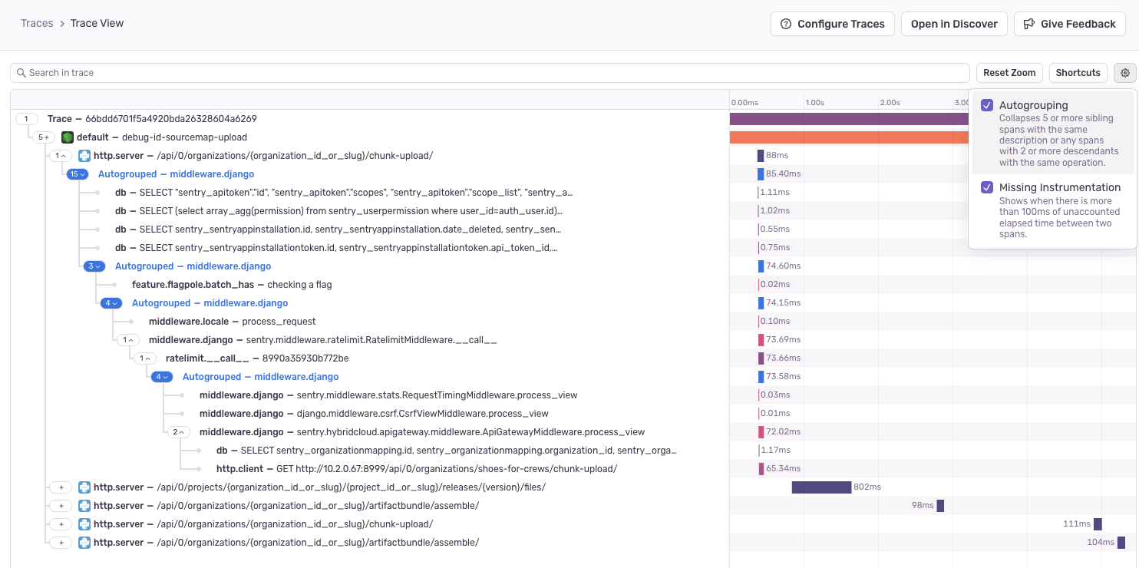The image size is (1139, 568).
Task: Click the 1.00s marker in the timeline header
Action: [x=815, y=102]
